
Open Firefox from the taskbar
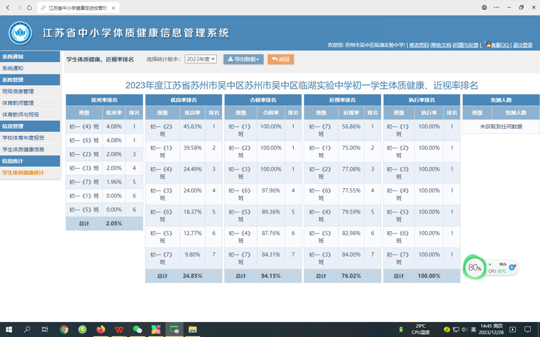tap(101, 329)
